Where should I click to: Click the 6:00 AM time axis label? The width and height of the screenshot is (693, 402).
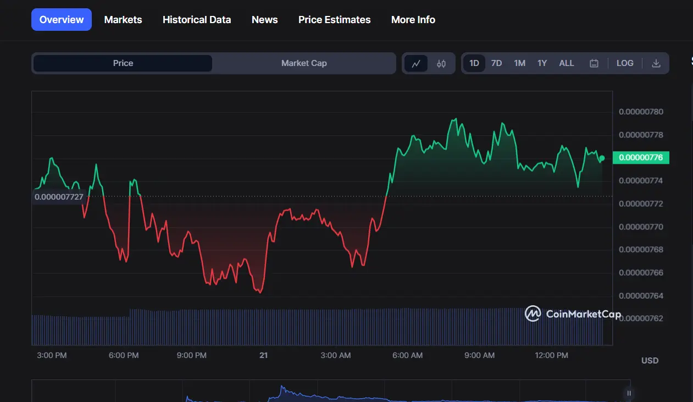[x=408, y=355]
